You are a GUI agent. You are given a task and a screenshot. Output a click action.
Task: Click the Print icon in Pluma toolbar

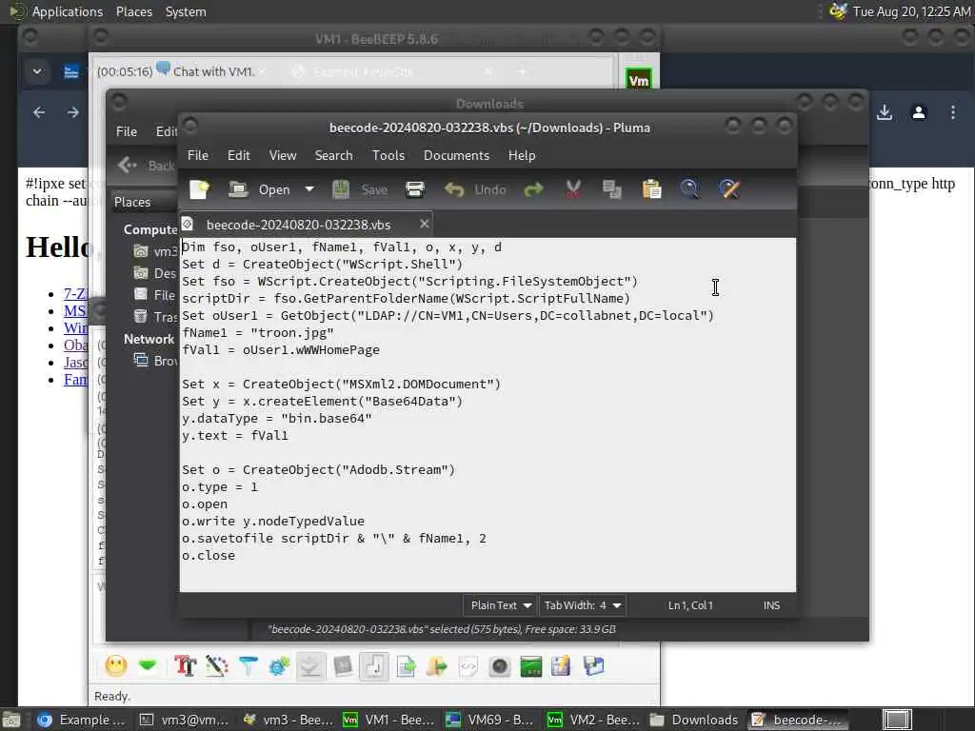point(415,189)
